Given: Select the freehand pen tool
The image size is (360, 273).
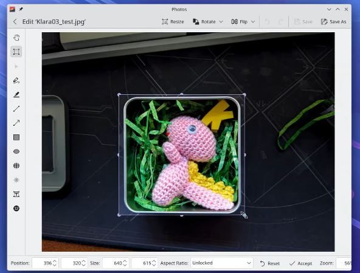Looking at the screenshot, I should (16, 80).
